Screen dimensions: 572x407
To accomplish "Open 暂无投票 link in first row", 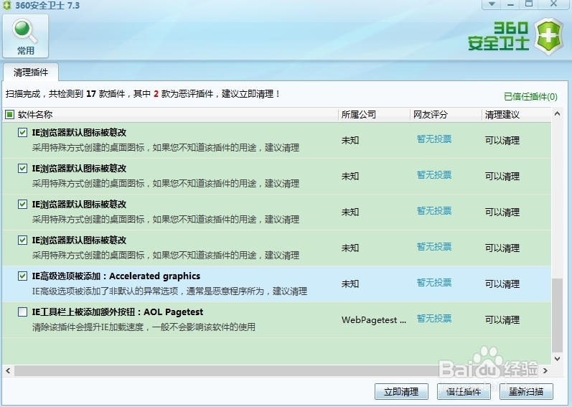I will tap(434, 139).
